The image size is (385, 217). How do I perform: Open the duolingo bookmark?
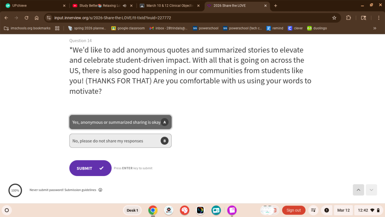click(317, 28)
